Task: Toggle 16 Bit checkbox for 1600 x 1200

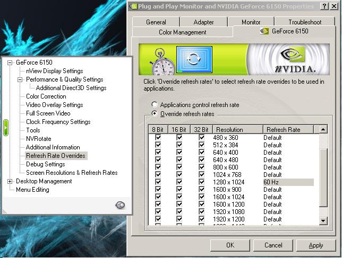Action: [x=179, y=204]
